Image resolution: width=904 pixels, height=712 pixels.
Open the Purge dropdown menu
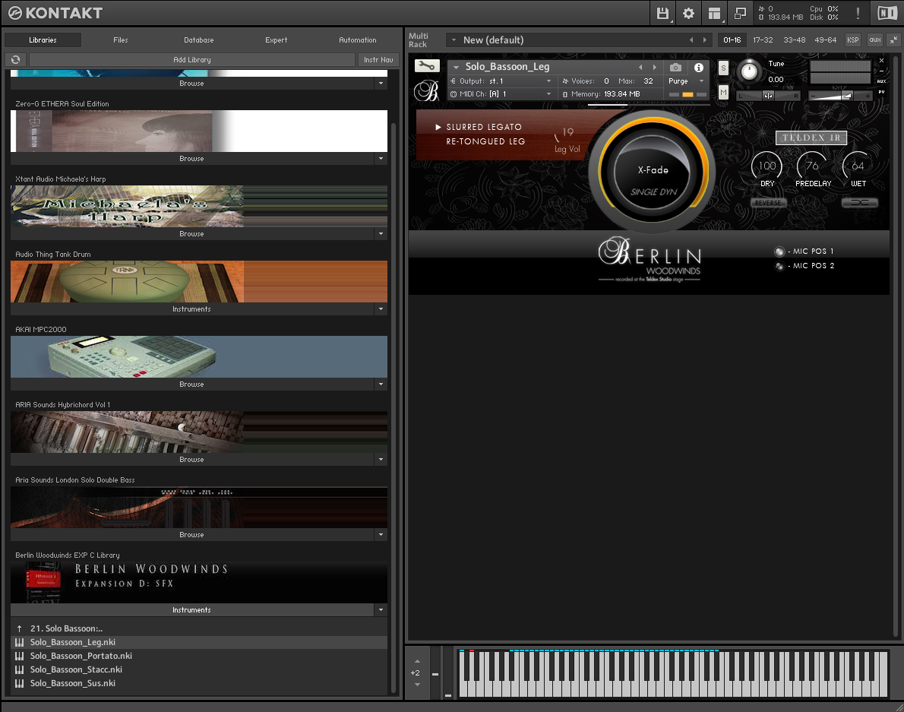pos(686,81)
